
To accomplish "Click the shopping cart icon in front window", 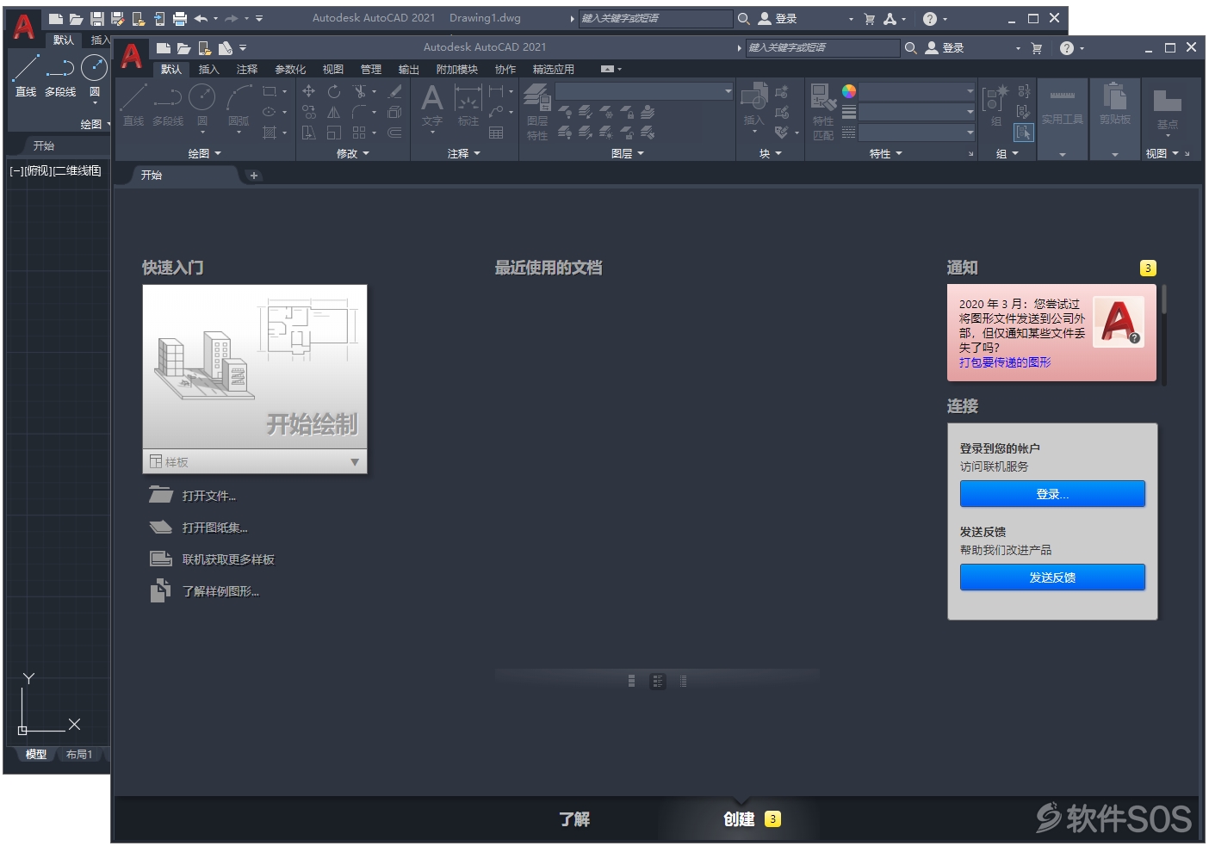I will 1037,48.
